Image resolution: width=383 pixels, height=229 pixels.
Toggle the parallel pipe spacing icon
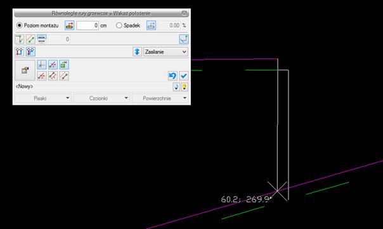[x=42, y=39]
